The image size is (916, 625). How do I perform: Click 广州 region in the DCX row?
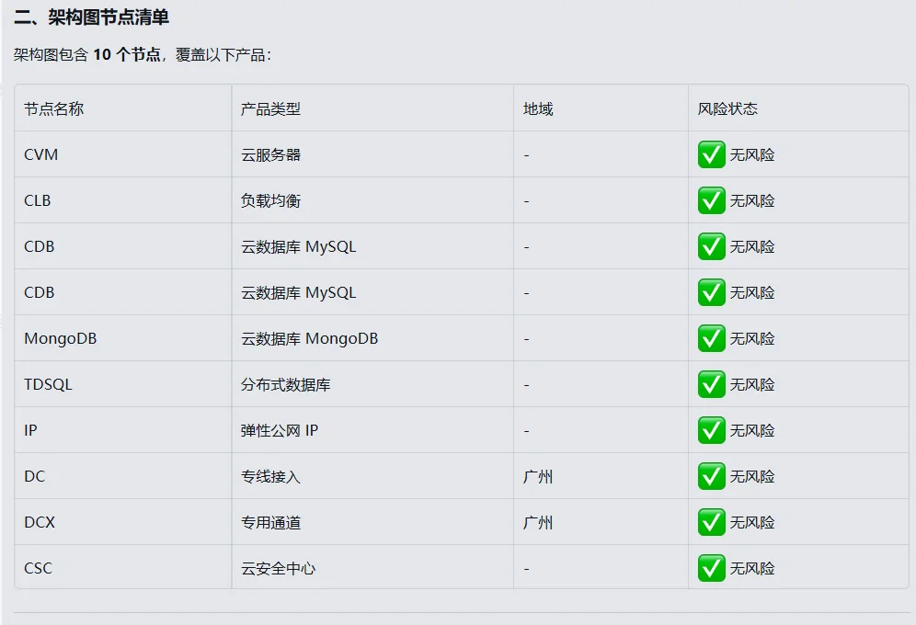click(538, 522)
